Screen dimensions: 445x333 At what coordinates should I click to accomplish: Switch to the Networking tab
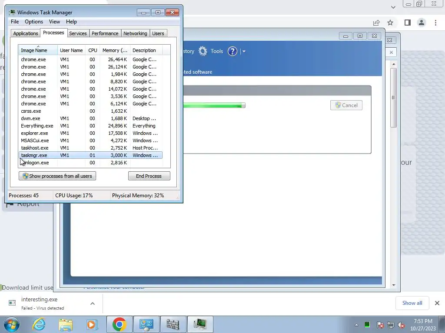(135, 33)
